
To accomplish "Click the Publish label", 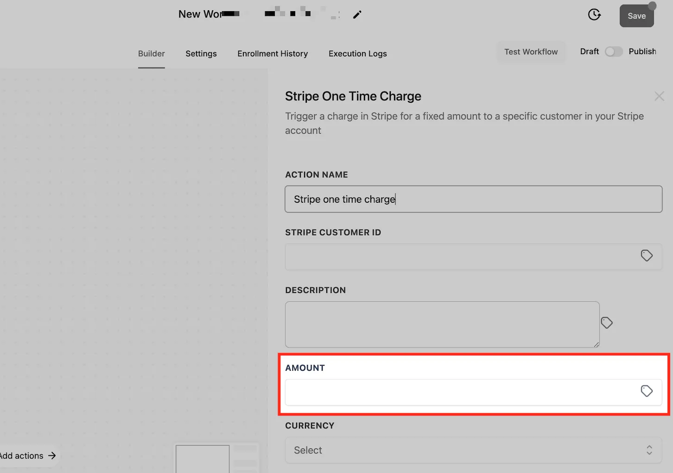I will coord(642,51).
